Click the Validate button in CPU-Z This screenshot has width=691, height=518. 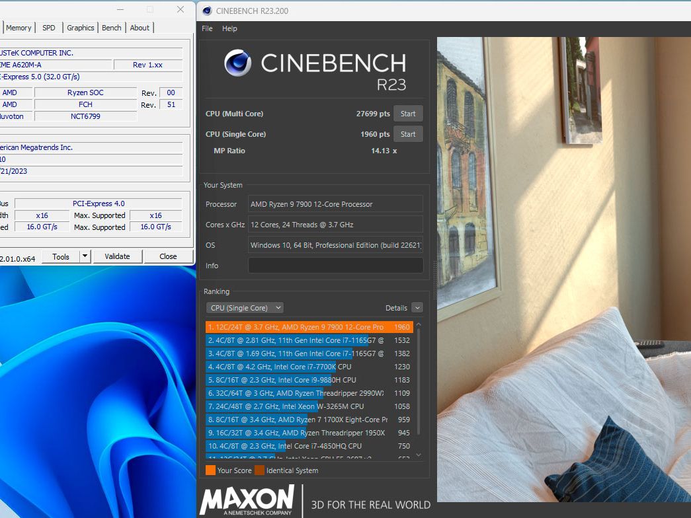click(x=117, y=256)
